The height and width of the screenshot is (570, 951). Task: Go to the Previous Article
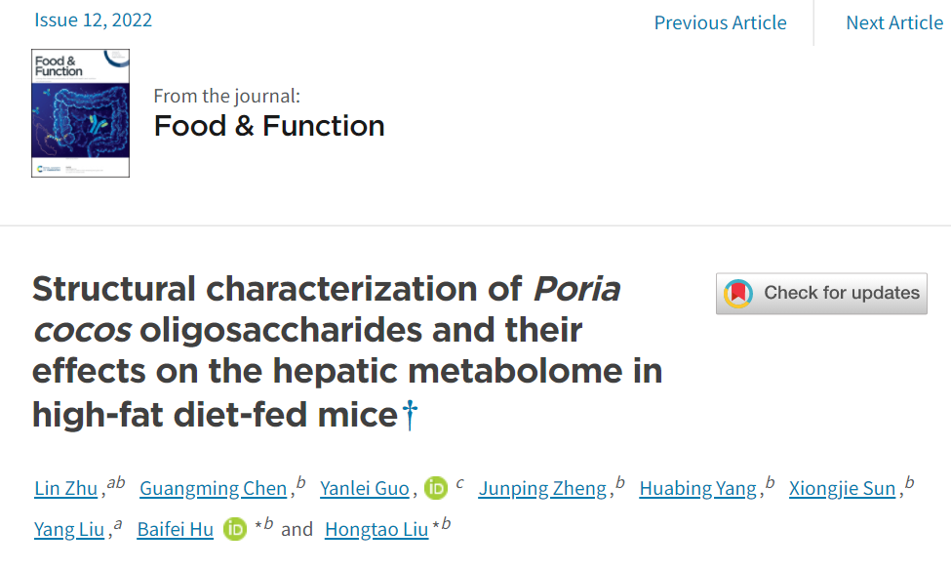(x=720, y=22)
